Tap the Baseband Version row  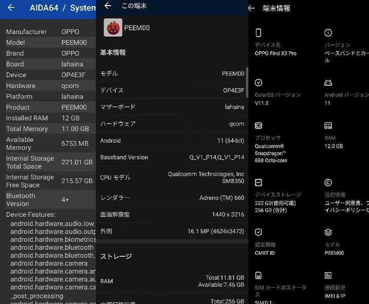pos(172,157)
